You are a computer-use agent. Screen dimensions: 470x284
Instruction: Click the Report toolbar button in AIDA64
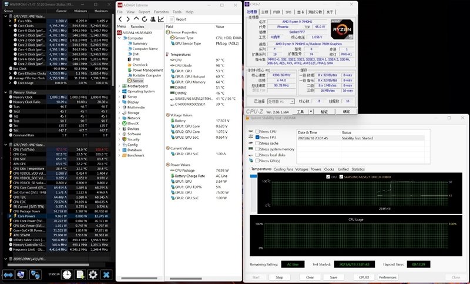click(180, 18)
